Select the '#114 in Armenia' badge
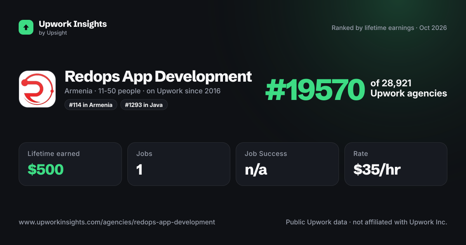 91,105
